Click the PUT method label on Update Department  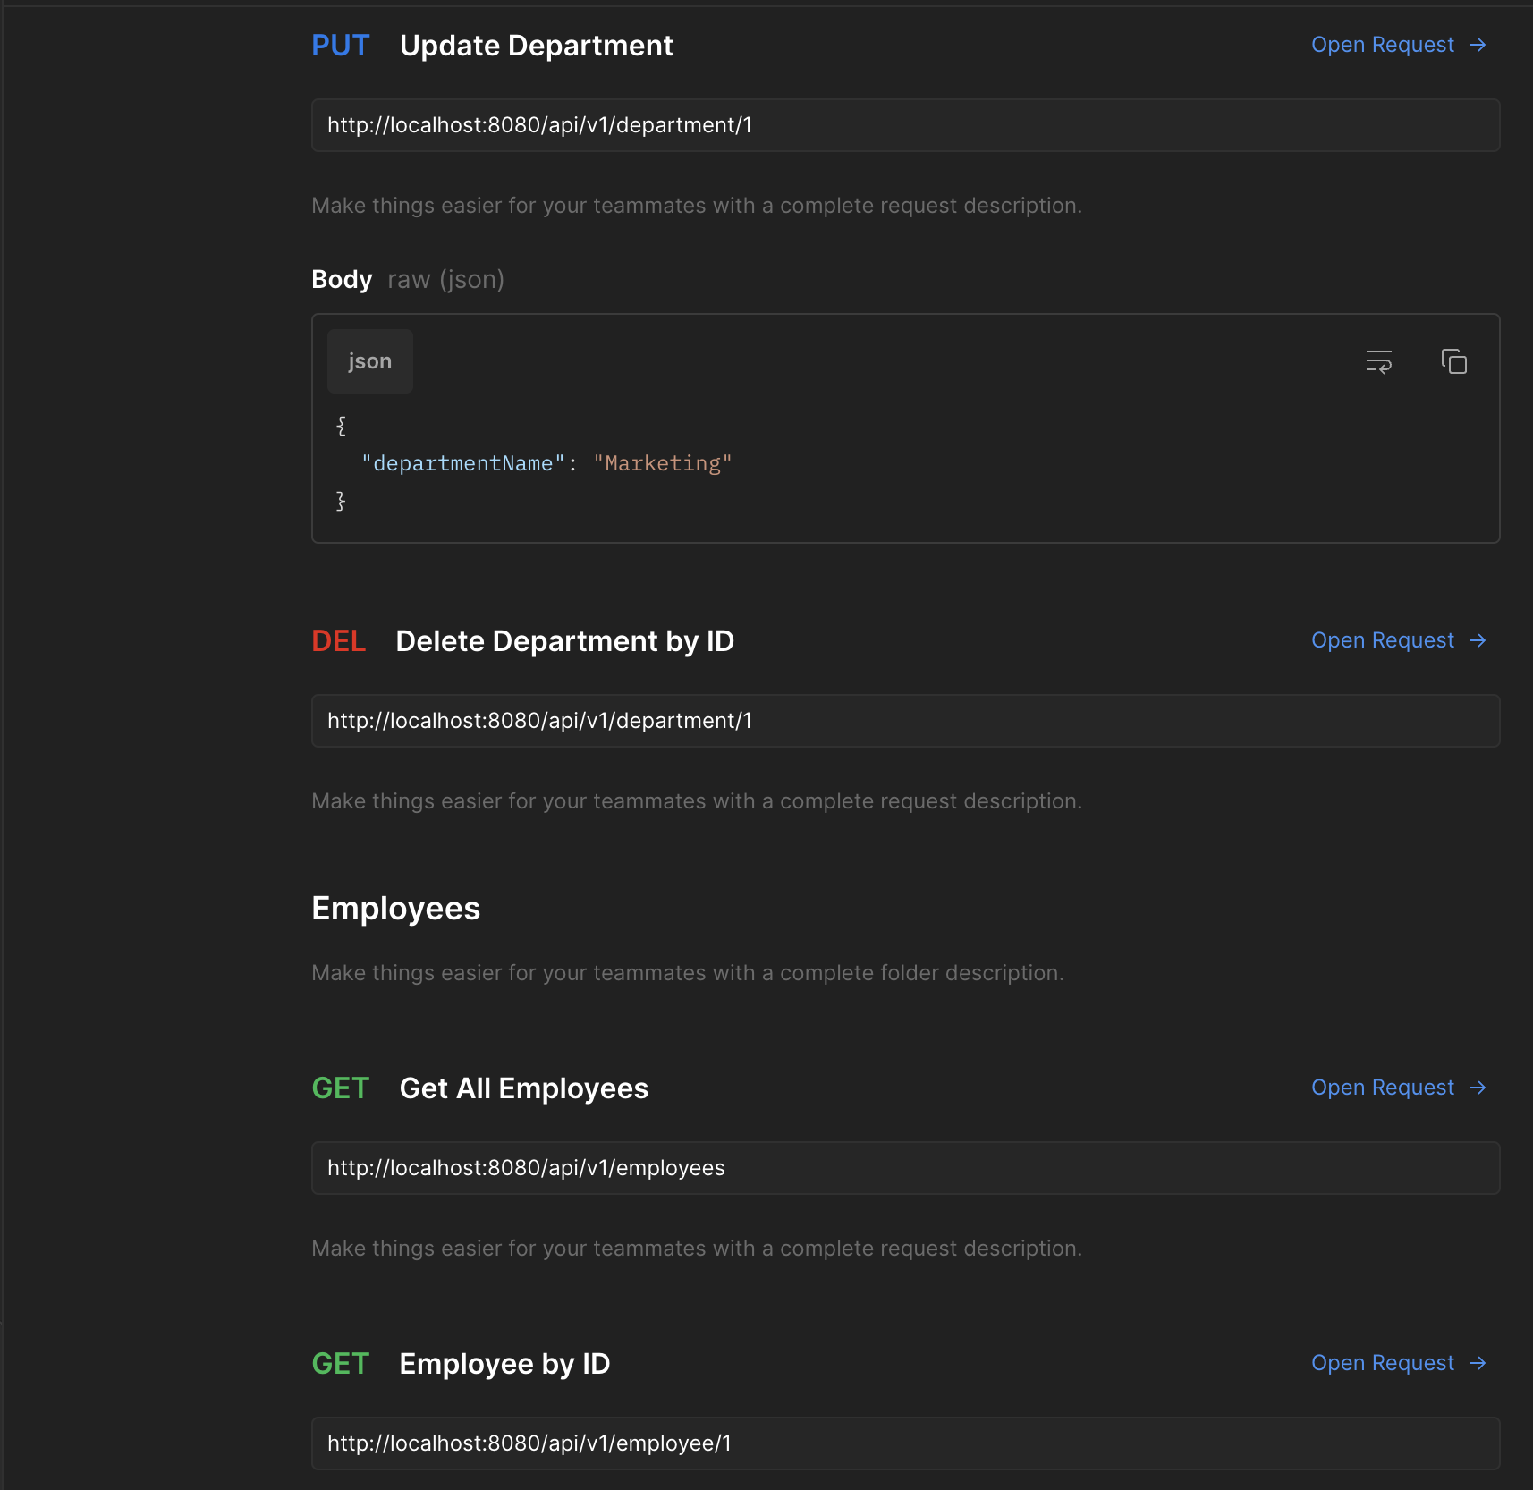click(x=341, y=45)
